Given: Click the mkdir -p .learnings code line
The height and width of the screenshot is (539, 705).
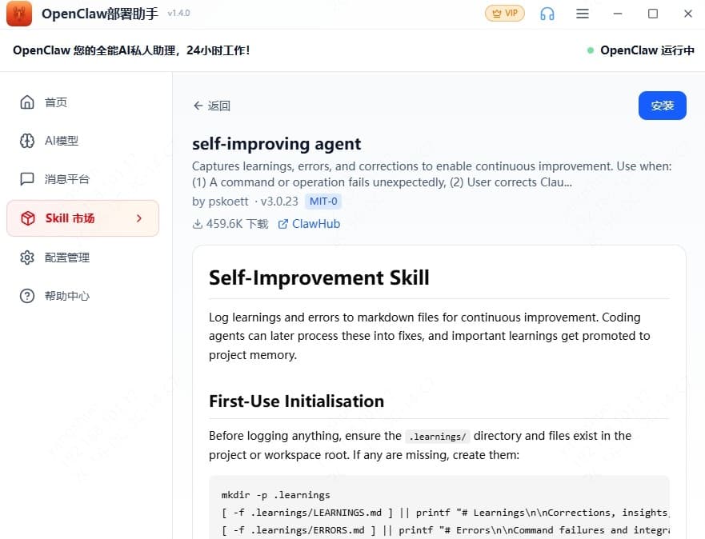Looking at the screenshot, I should pos(275,495).
